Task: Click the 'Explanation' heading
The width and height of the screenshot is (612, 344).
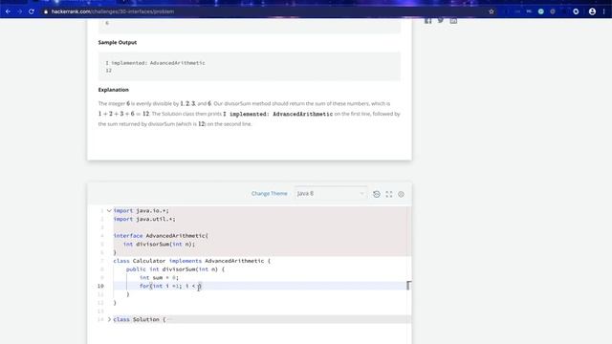Action: (x=114, y=90)
